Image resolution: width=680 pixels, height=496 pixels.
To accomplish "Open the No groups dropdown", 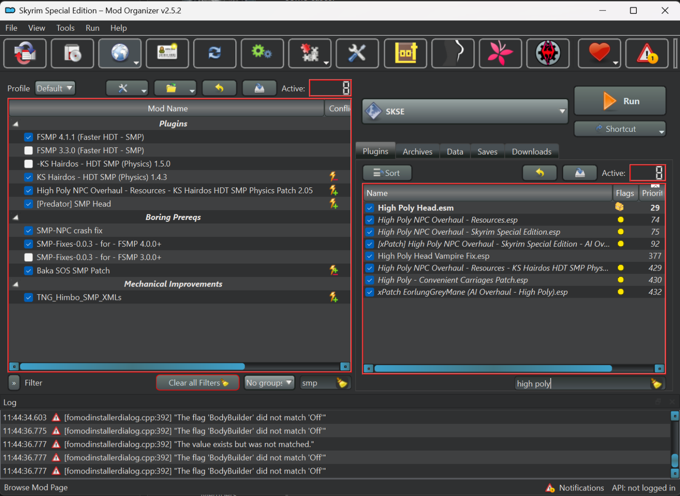I will coord(269,383).
